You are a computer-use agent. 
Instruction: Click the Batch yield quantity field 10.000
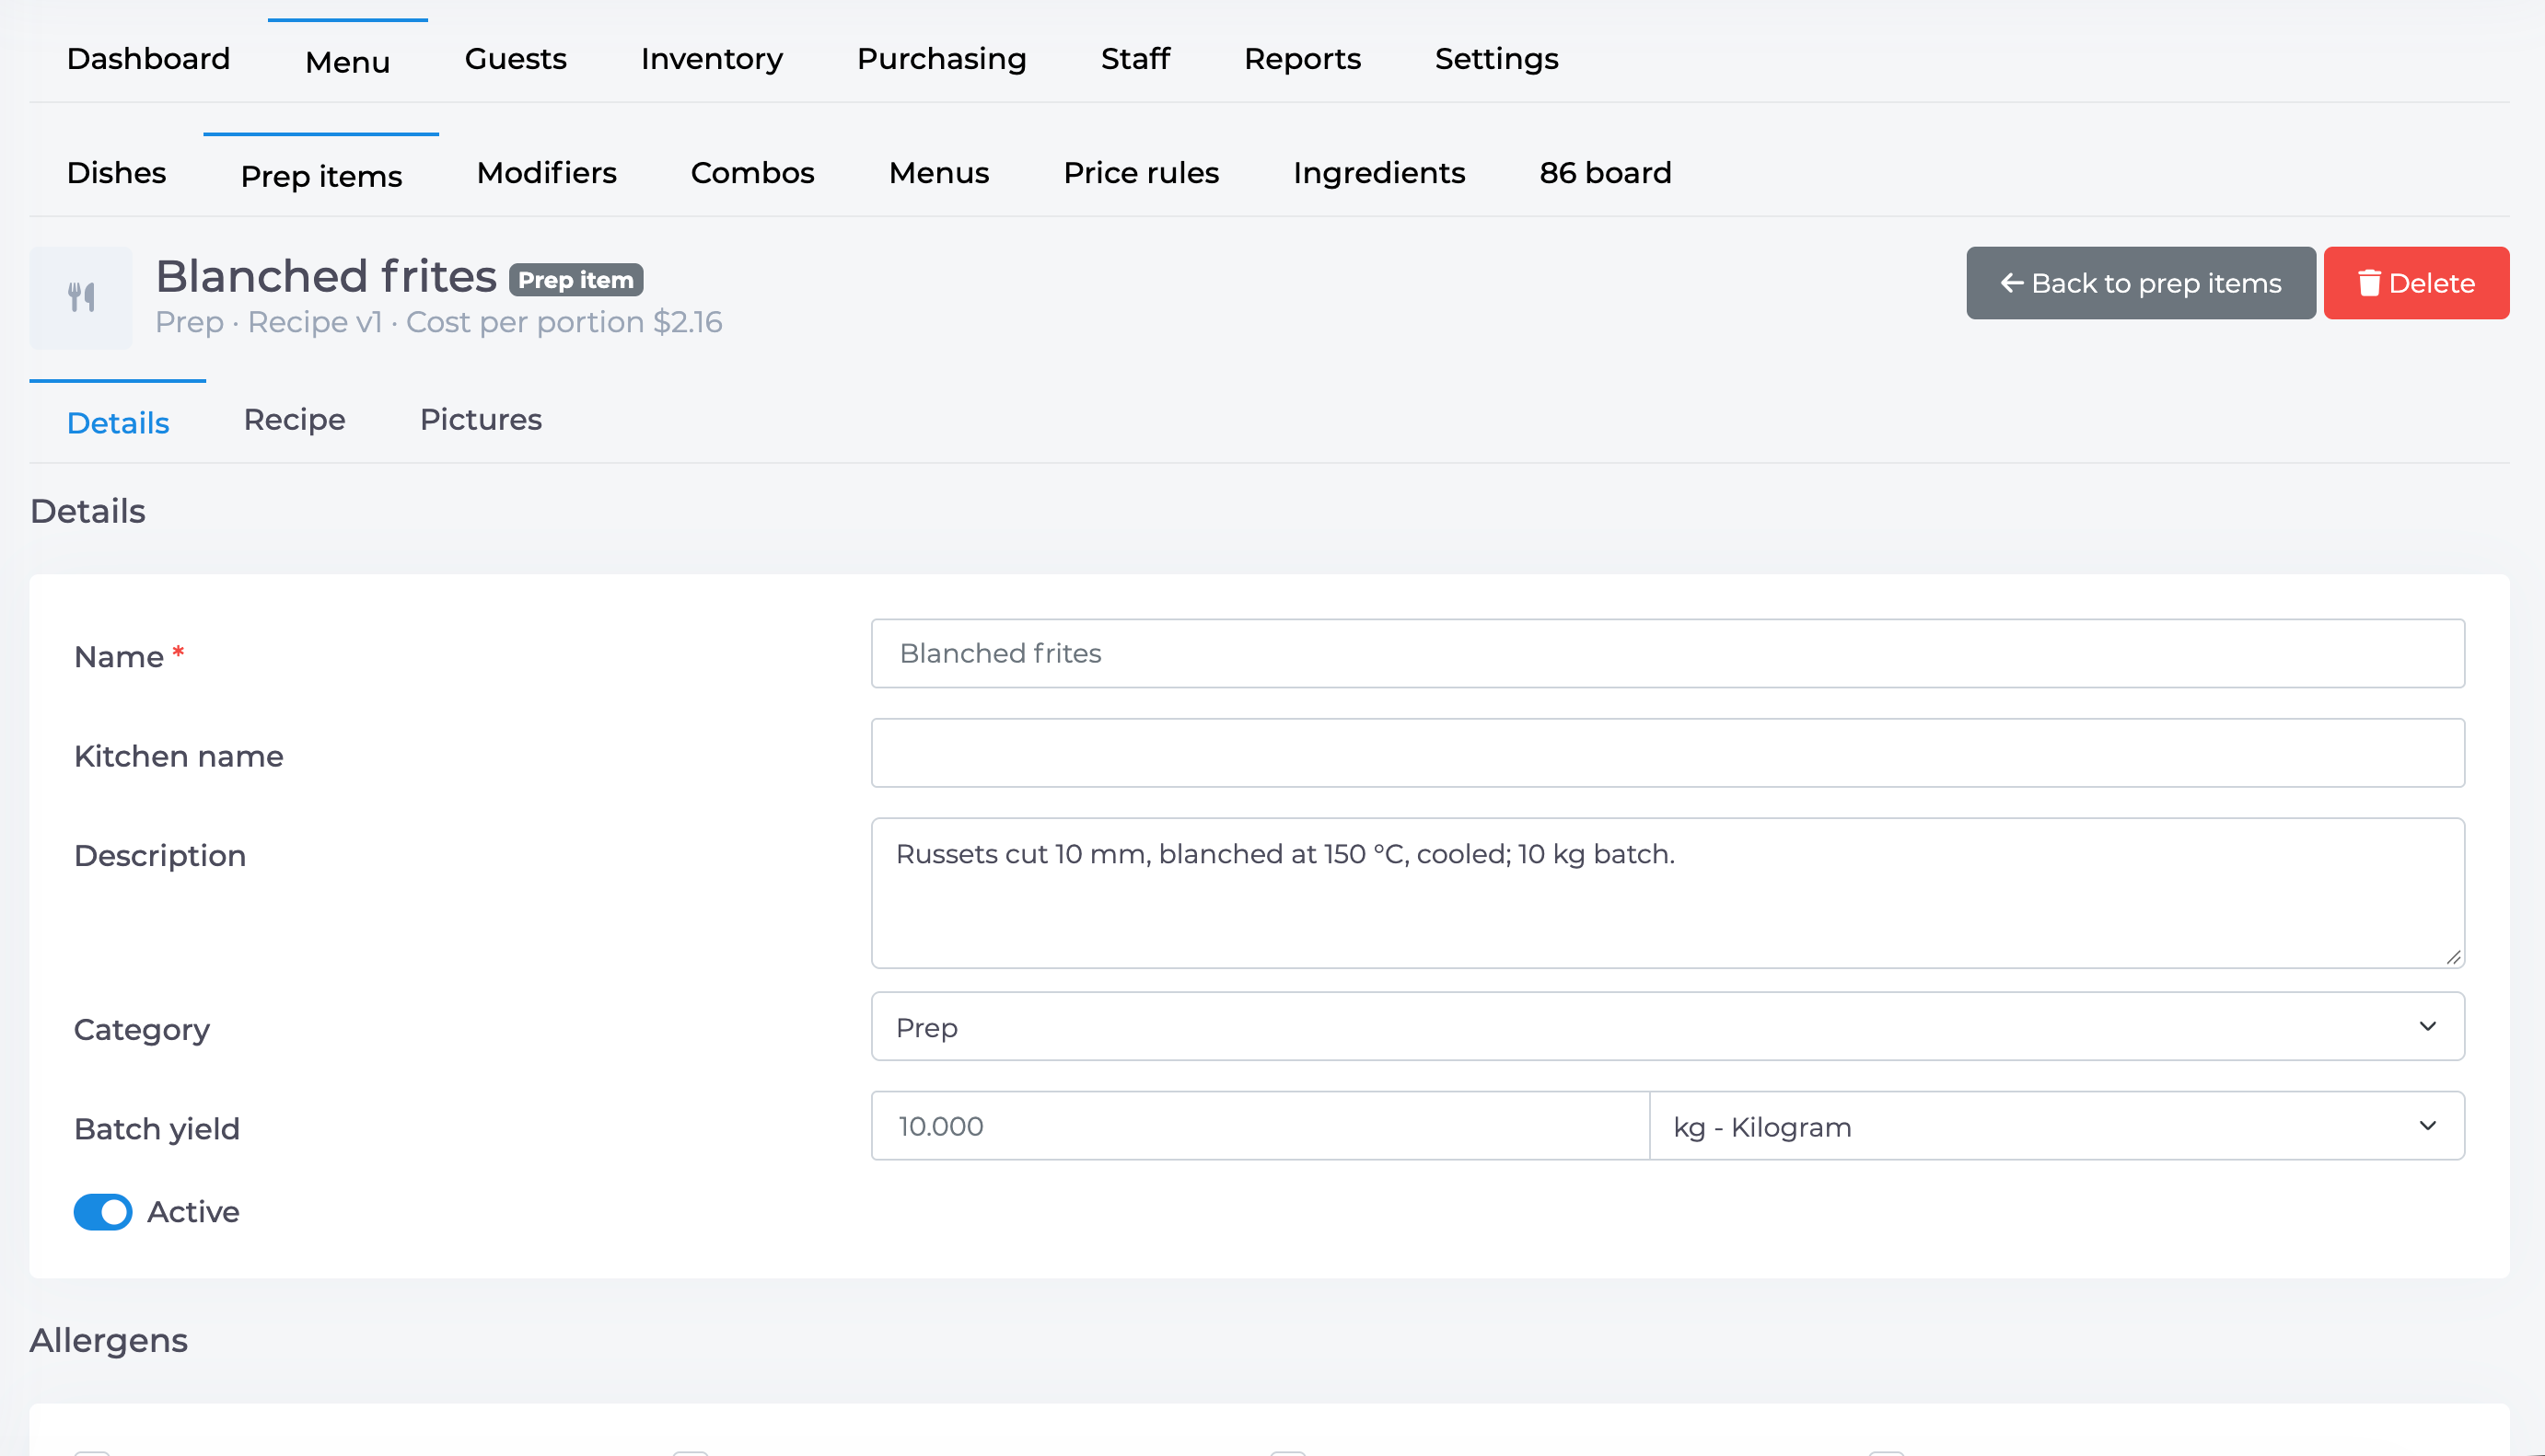(1260, 1126)
